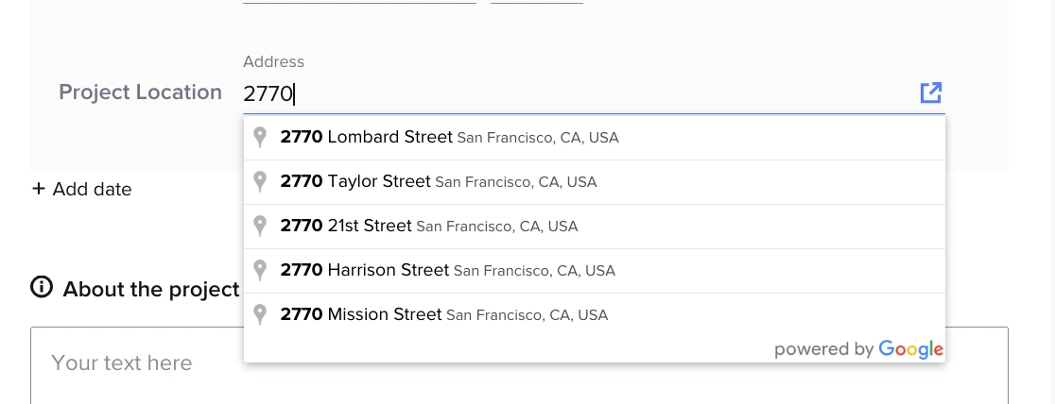Click the pin icon beside 2770 Taylor Street
This screenshot has height=404, width=1055.
click(261, 181)
